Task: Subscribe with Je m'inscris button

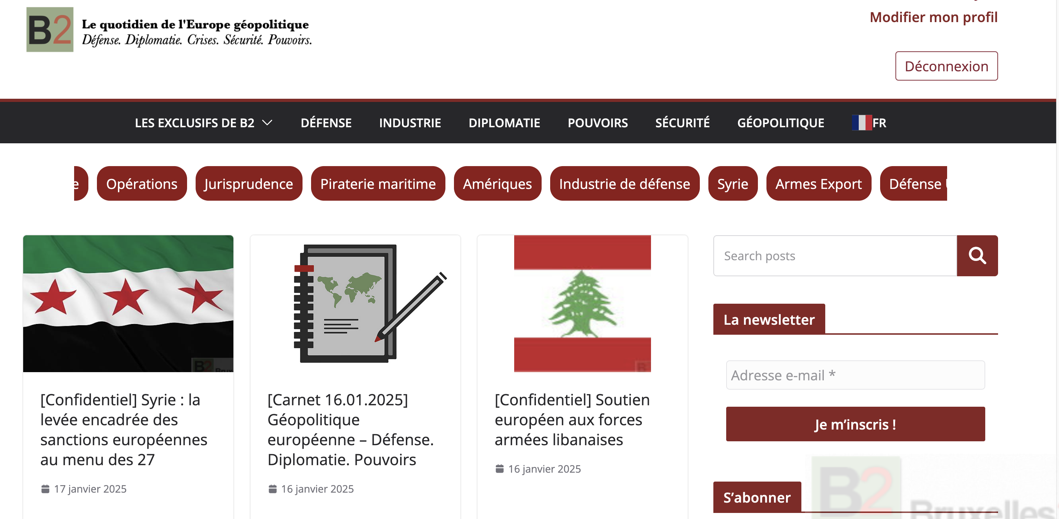Action: click(x=855, y=424)
